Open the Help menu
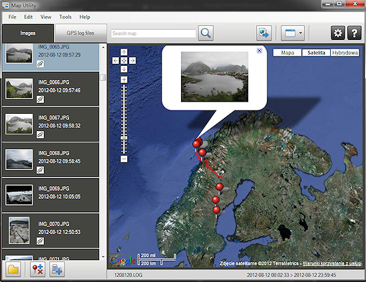 (85, 17)
